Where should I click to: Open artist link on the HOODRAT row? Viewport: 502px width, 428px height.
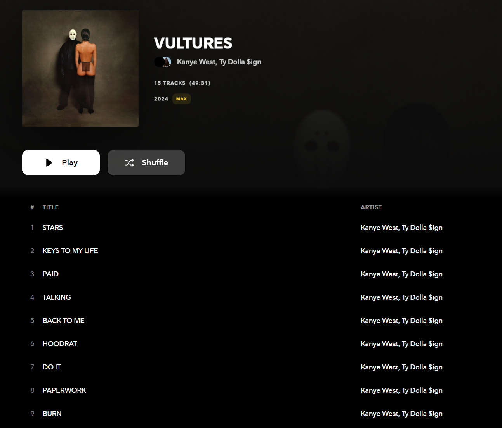coord(401,344)
